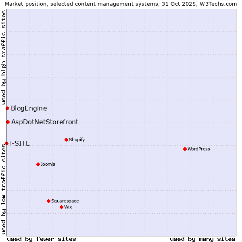Select the BlogEngine red marker
This screenshot has width=242, height=242.
(x=7, y=108)
